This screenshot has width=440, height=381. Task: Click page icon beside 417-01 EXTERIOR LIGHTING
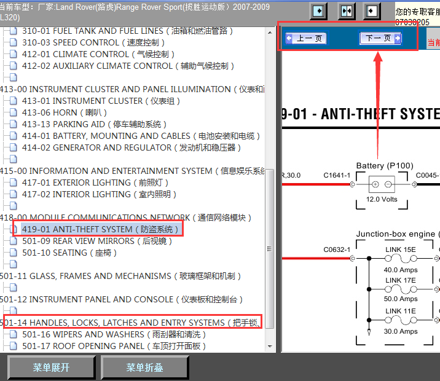[x=13, y=183]
